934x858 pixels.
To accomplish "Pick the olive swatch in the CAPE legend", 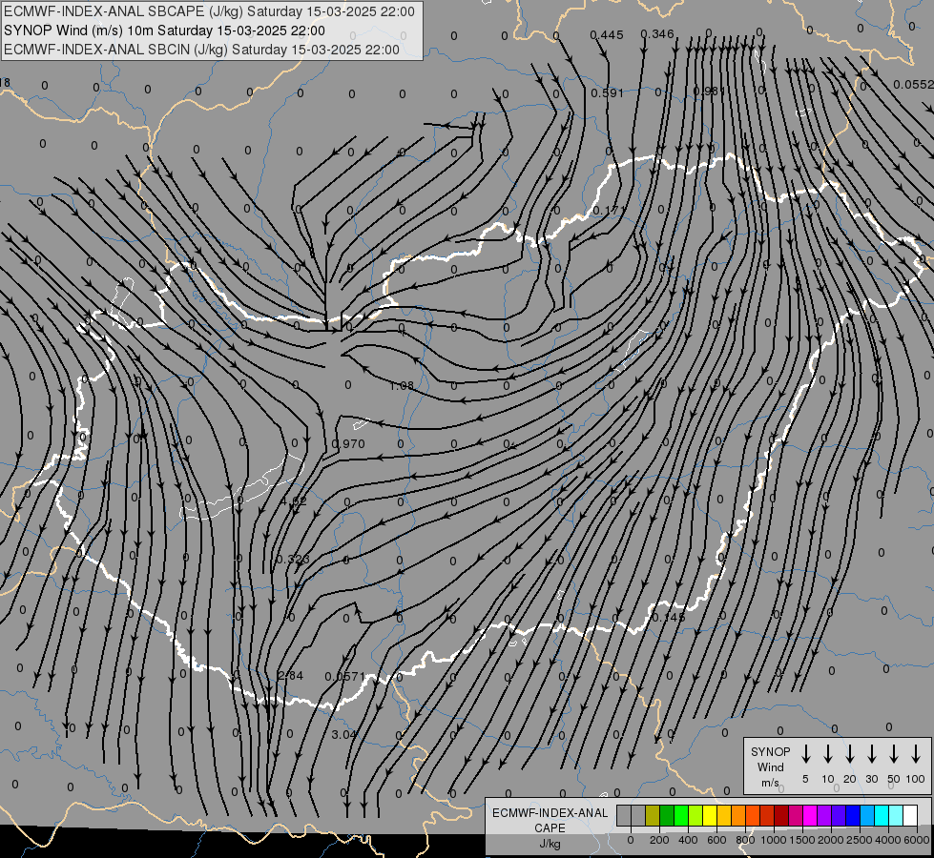I will pos(653,816).
